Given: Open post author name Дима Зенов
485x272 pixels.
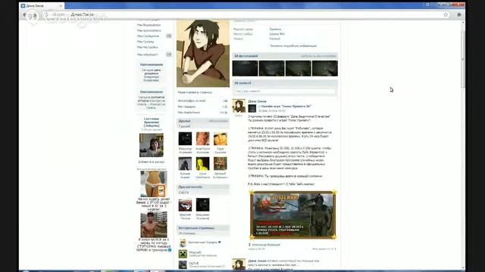Looking at the screenshot, I should click(x=257, y=101).
